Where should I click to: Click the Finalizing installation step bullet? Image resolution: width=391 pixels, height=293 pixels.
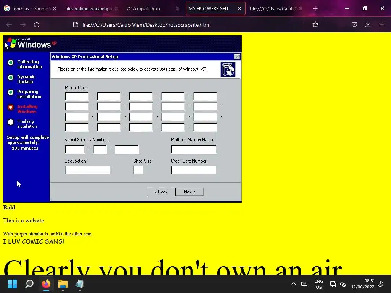pos(10,122)
